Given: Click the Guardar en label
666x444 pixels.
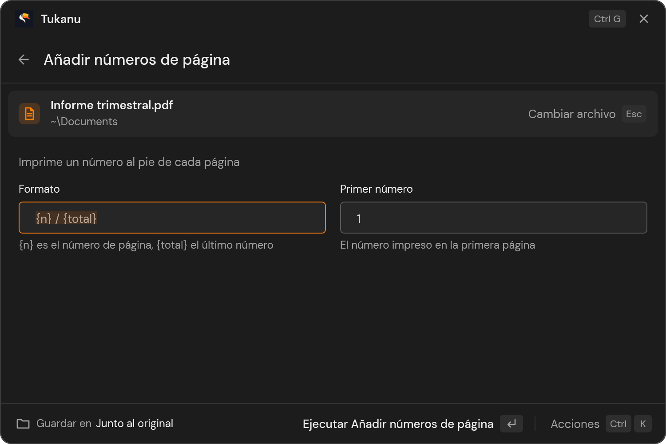Looking at the screenshot, I should pyautogui.click(x=64, y=424).
